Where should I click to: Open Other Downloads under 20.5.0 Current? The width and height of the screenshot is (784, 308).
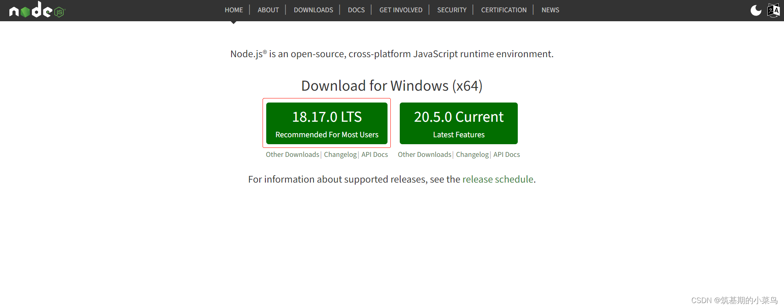click(x=425, y=154)
